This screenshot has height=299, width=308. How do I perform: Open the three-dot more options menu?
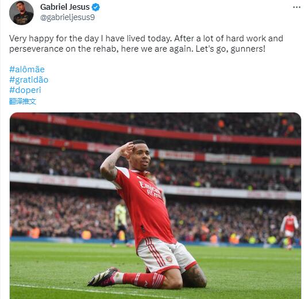tap(297, 7)
